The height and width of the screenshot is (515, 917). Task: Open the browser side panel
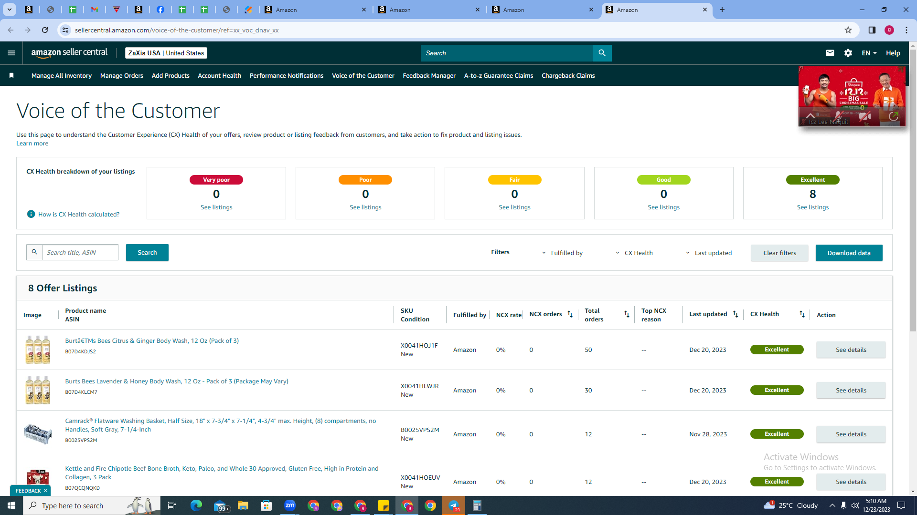click(x=872, y=30)
